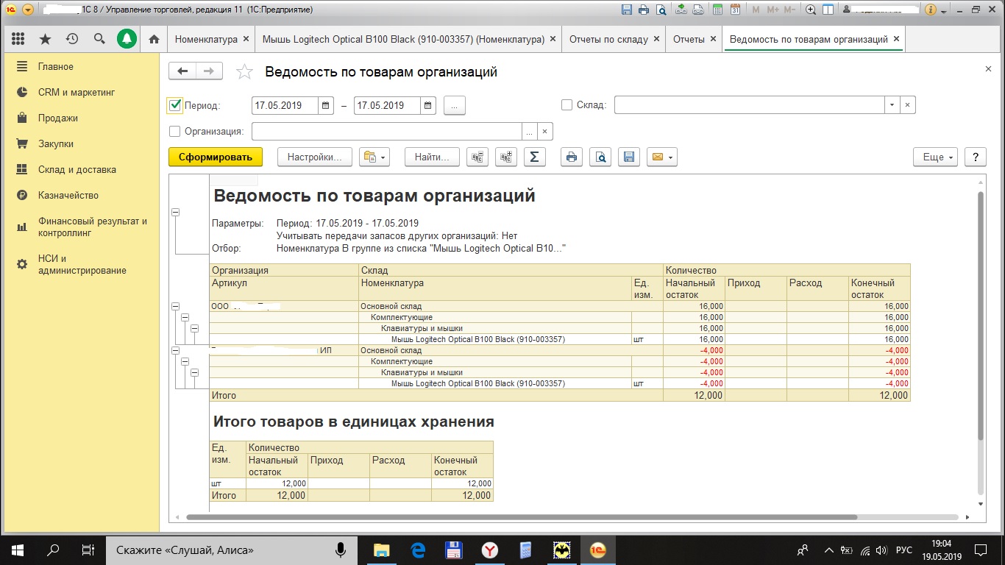Collapse all report groups icon
This screenshot has height=565, width=1005.
(x=478, y=157)
